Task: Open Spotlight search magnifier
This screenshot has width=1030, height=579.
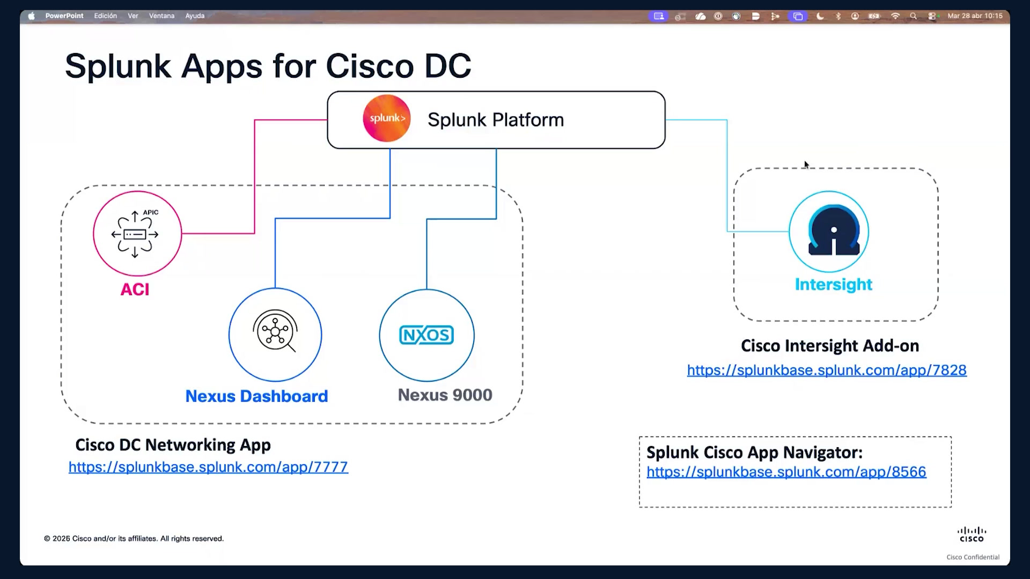Action: point(913,16)
